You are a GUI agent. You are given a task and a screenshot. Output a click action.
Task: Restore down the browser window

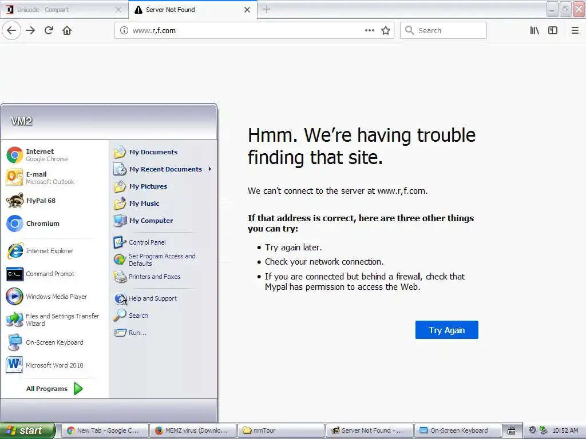tap(565, 9)
